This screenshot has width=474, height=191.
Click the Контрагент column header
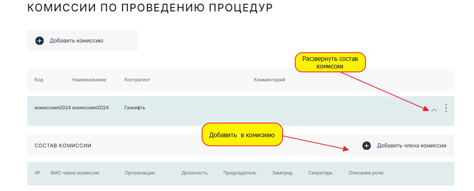pyautogui.click(x=137, y=80)
